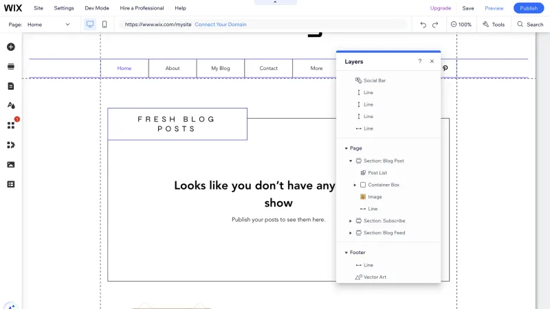
Task: Expand Section: Subscribe in Layers
Action: pyautogui.click(x=351, y=220)
